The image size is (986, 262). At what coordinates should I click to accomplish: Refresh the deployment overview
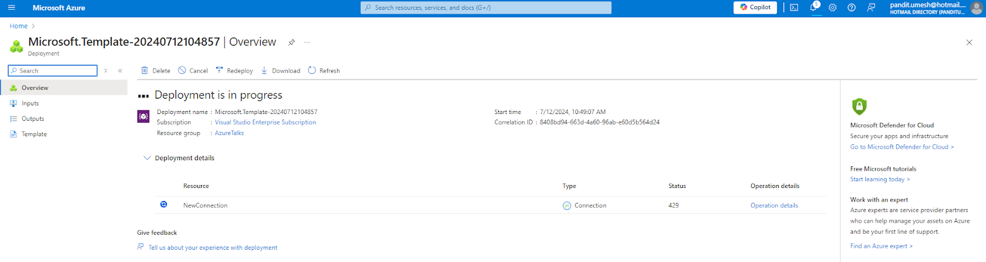point(324,70)
